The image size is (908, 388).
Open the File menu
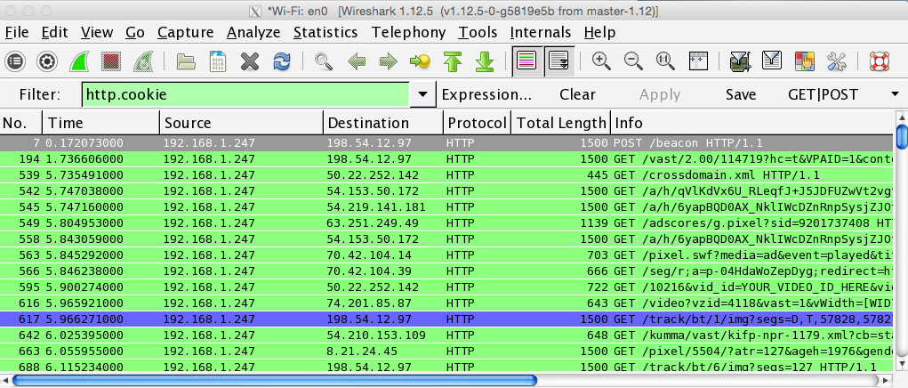(x=17, y=32)
